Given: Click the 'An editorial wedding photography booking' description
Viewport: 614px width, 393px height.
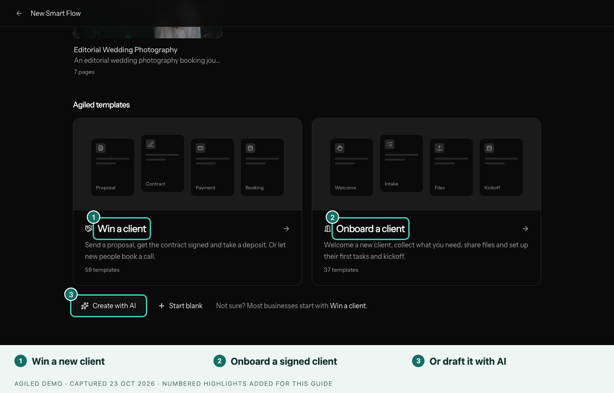Looking at the screenshot, I should (147, 60).
